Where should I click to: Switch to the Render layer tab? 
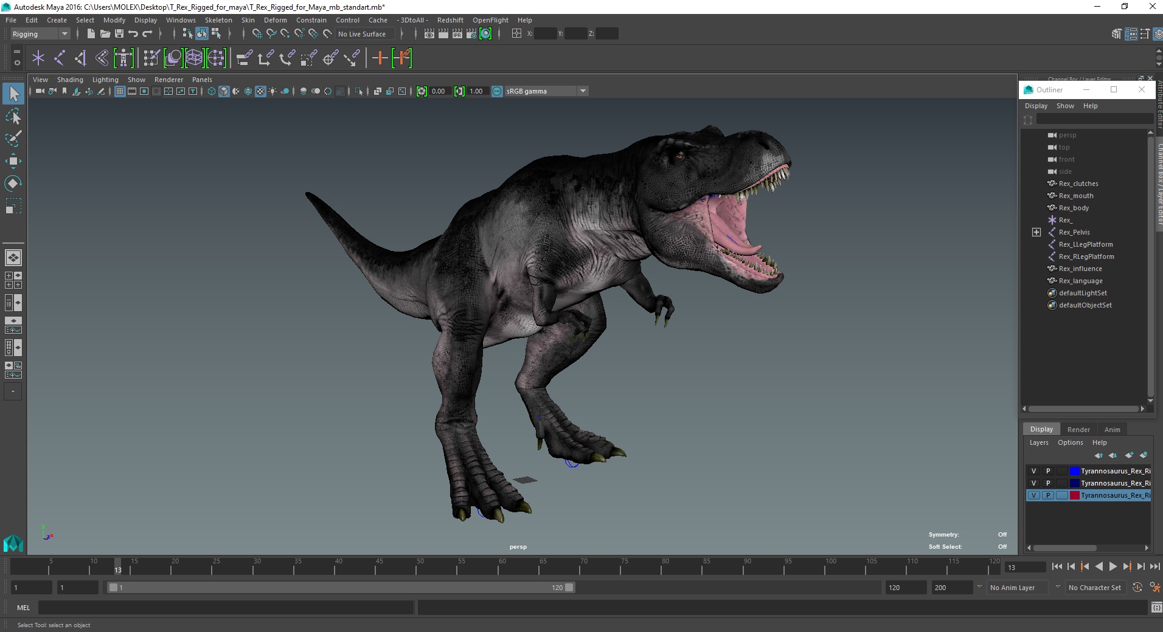click(1078, 429)
